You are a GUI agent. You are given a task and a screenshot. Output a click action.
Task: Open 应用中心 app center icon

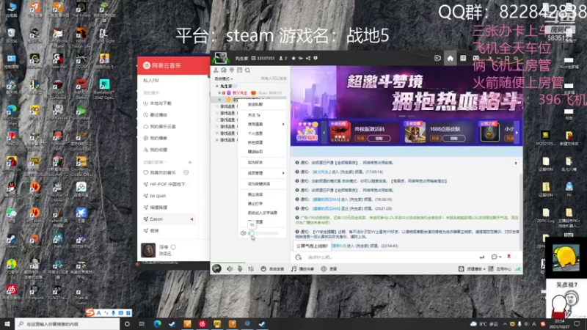(x=491, y=269)
